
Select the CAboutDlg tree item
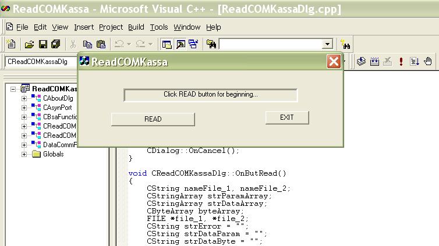[58, 98]
